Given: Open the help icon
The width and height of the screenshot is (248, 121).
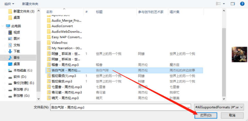Looking at the screenshot, I should point(242,4).
